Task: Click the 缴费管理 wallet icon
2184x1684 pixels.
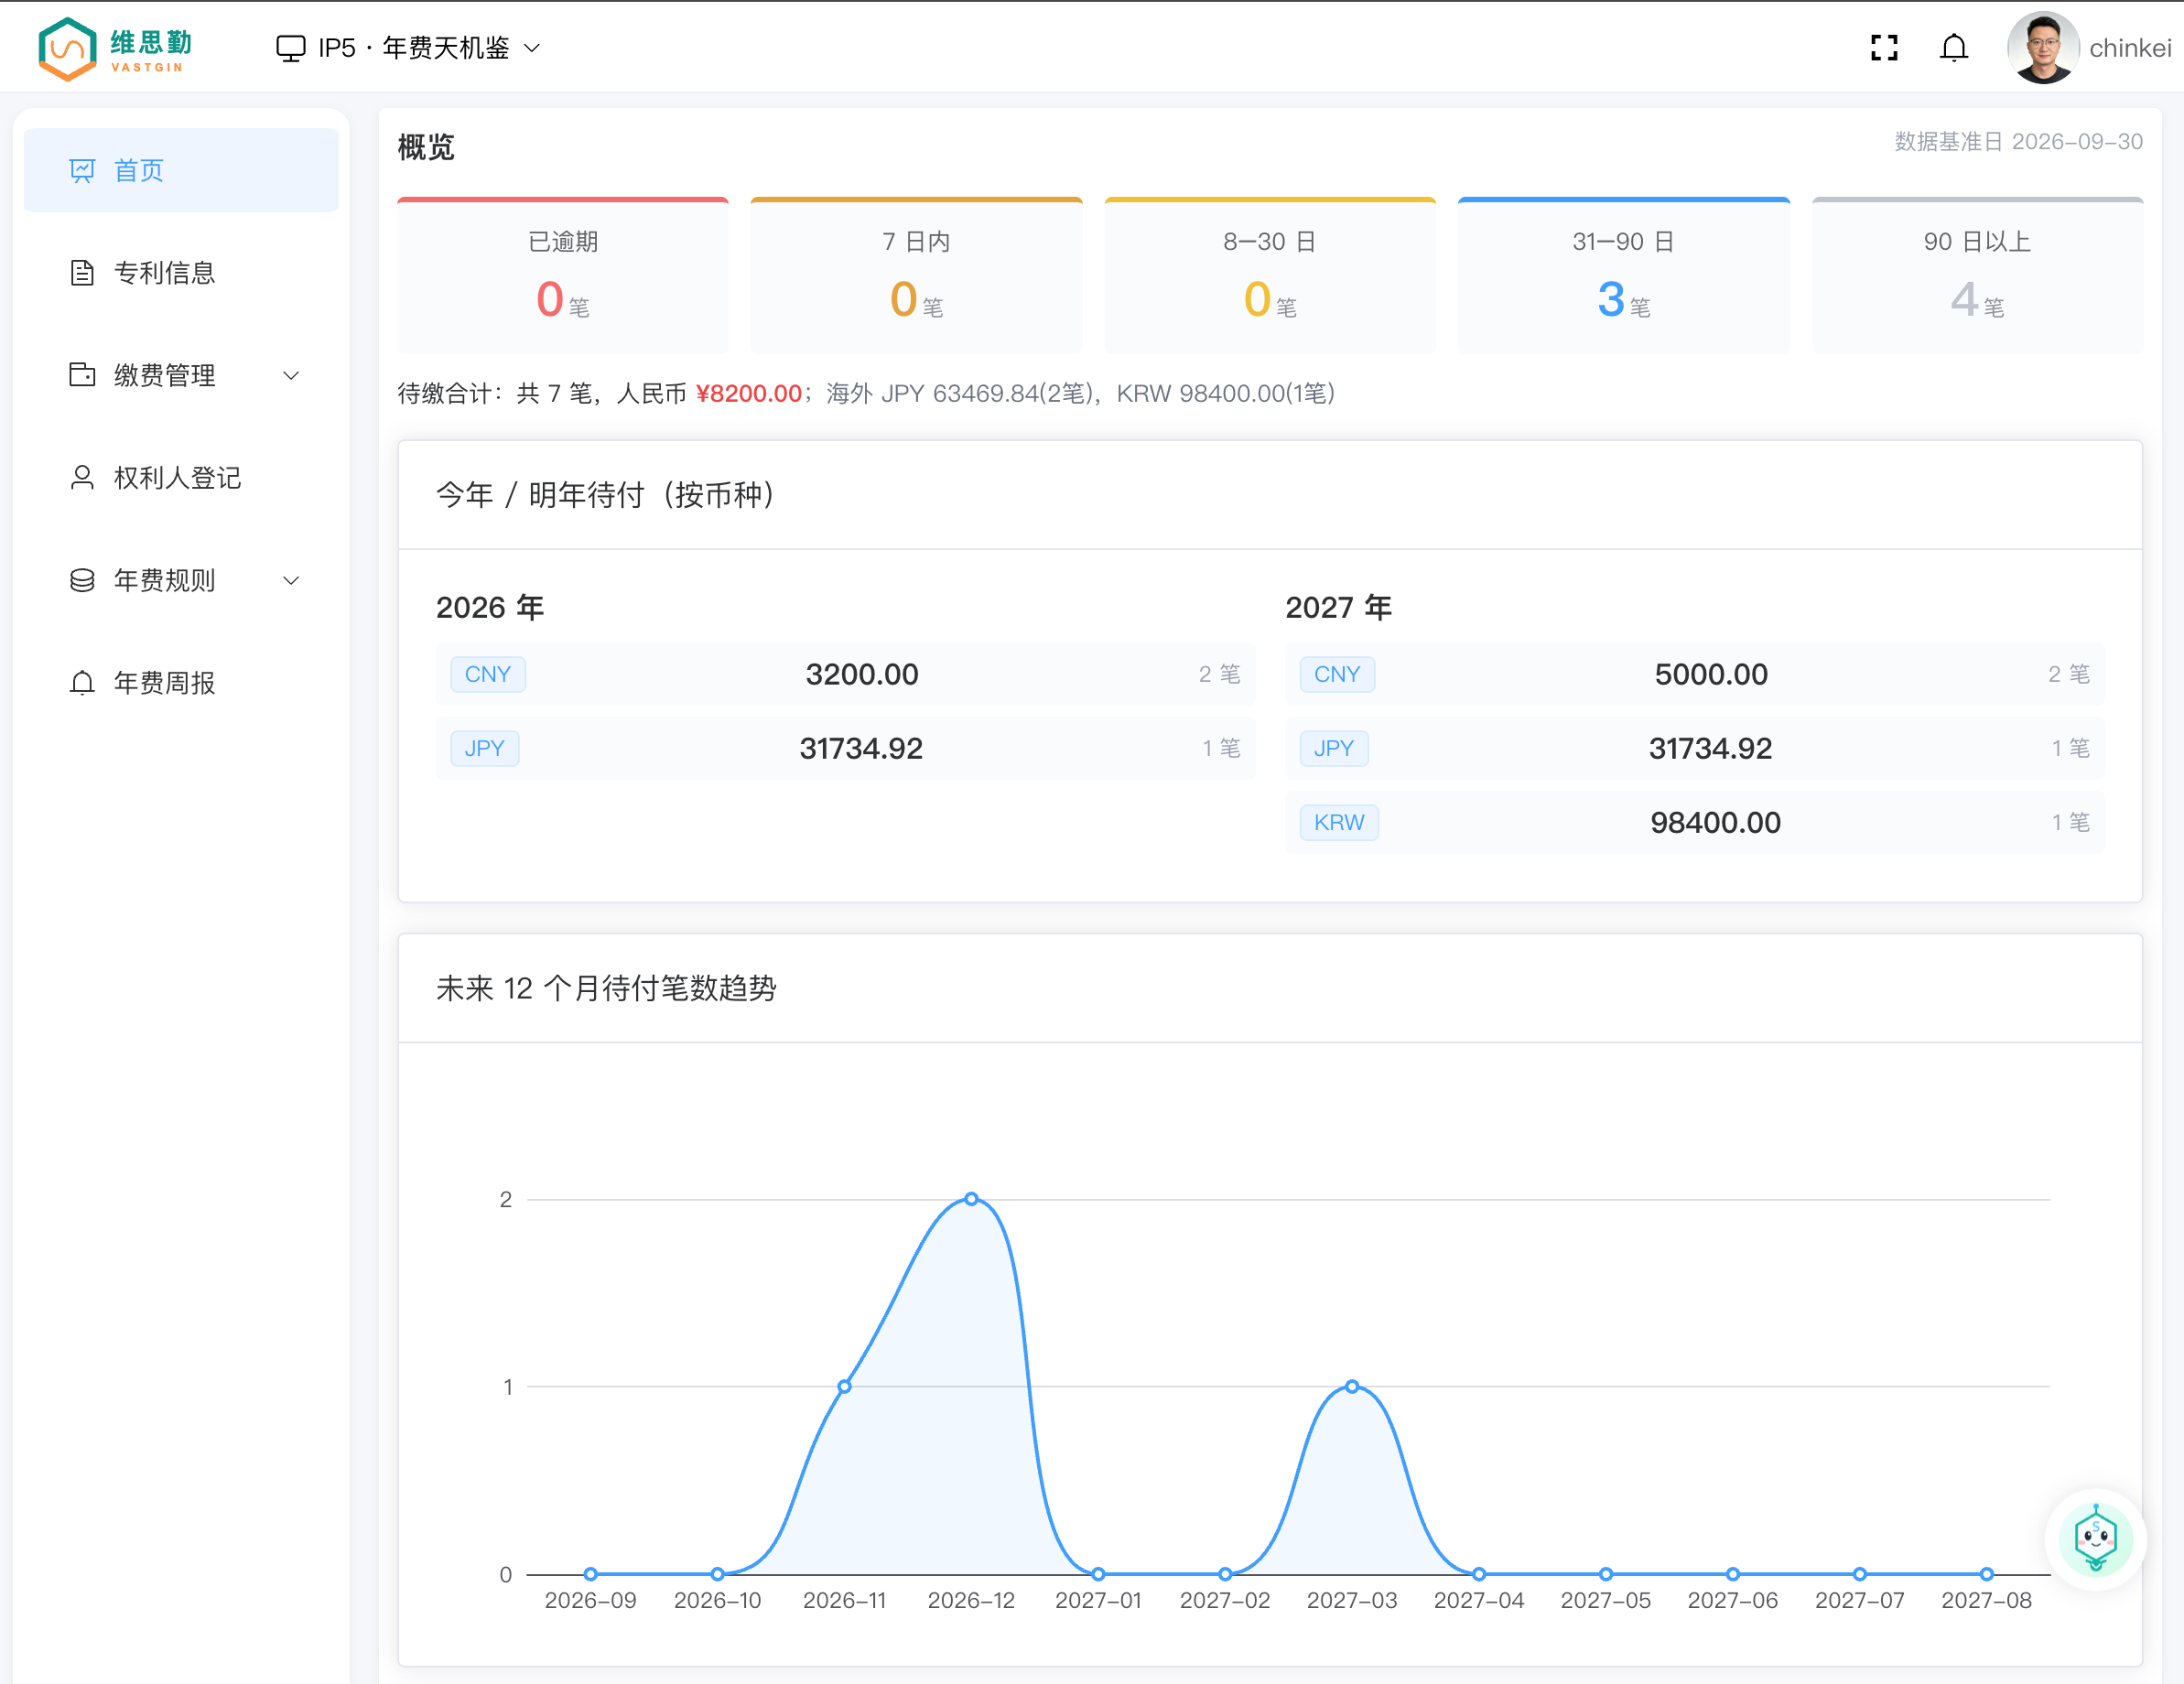Action: [x=82, y=375]
